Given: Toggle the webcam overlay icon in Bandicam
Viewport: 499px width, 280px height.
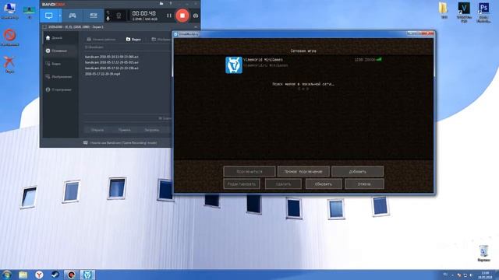Looking at the screenshot, I should pos(119,16).
